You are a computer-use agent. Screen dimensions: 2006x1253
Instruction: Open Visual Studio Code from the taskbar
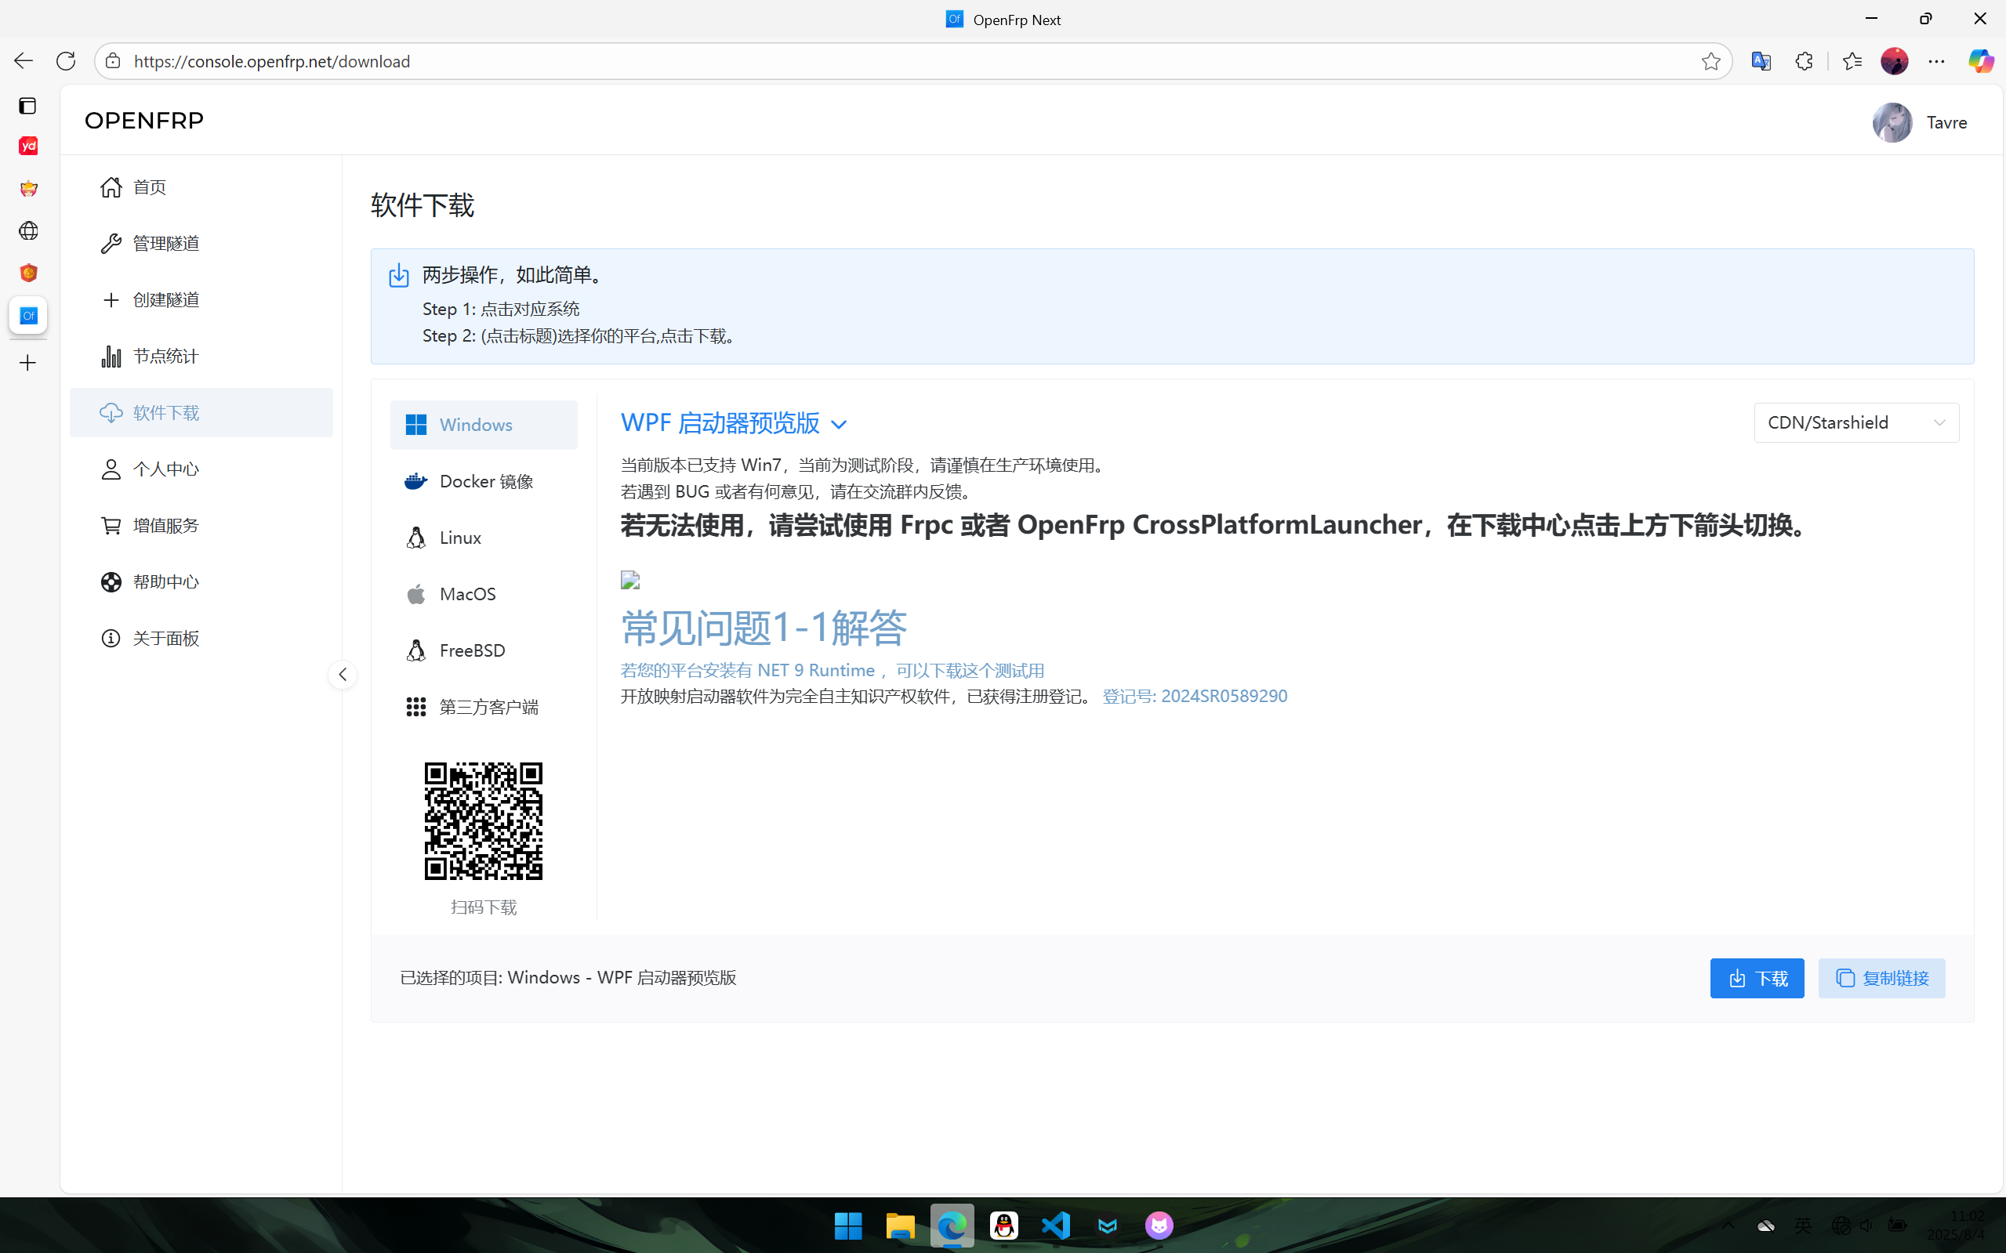click(1055, 1225)
